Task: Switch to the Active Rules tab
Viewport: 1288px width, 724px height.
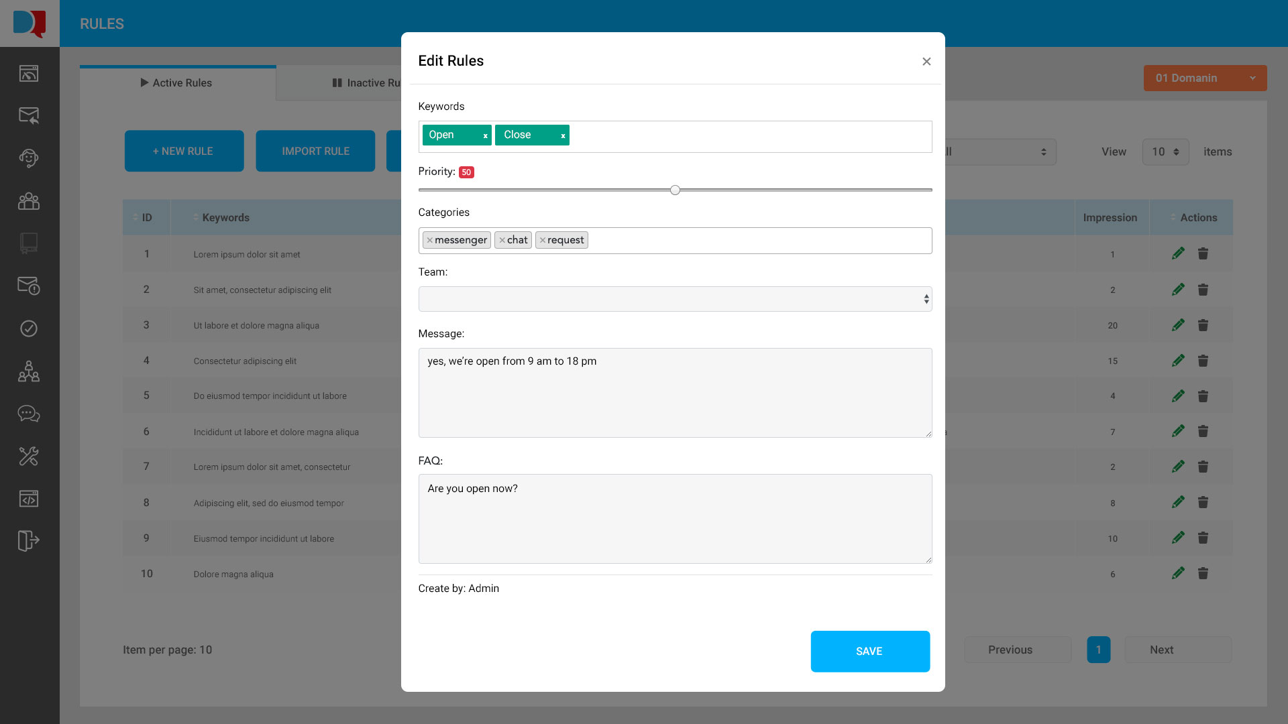Action: (177, 83)
